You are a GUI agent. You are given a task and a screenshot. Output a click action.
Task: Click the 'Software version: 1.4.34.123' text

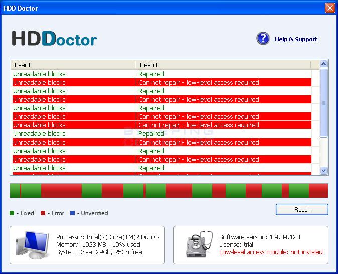260,237
